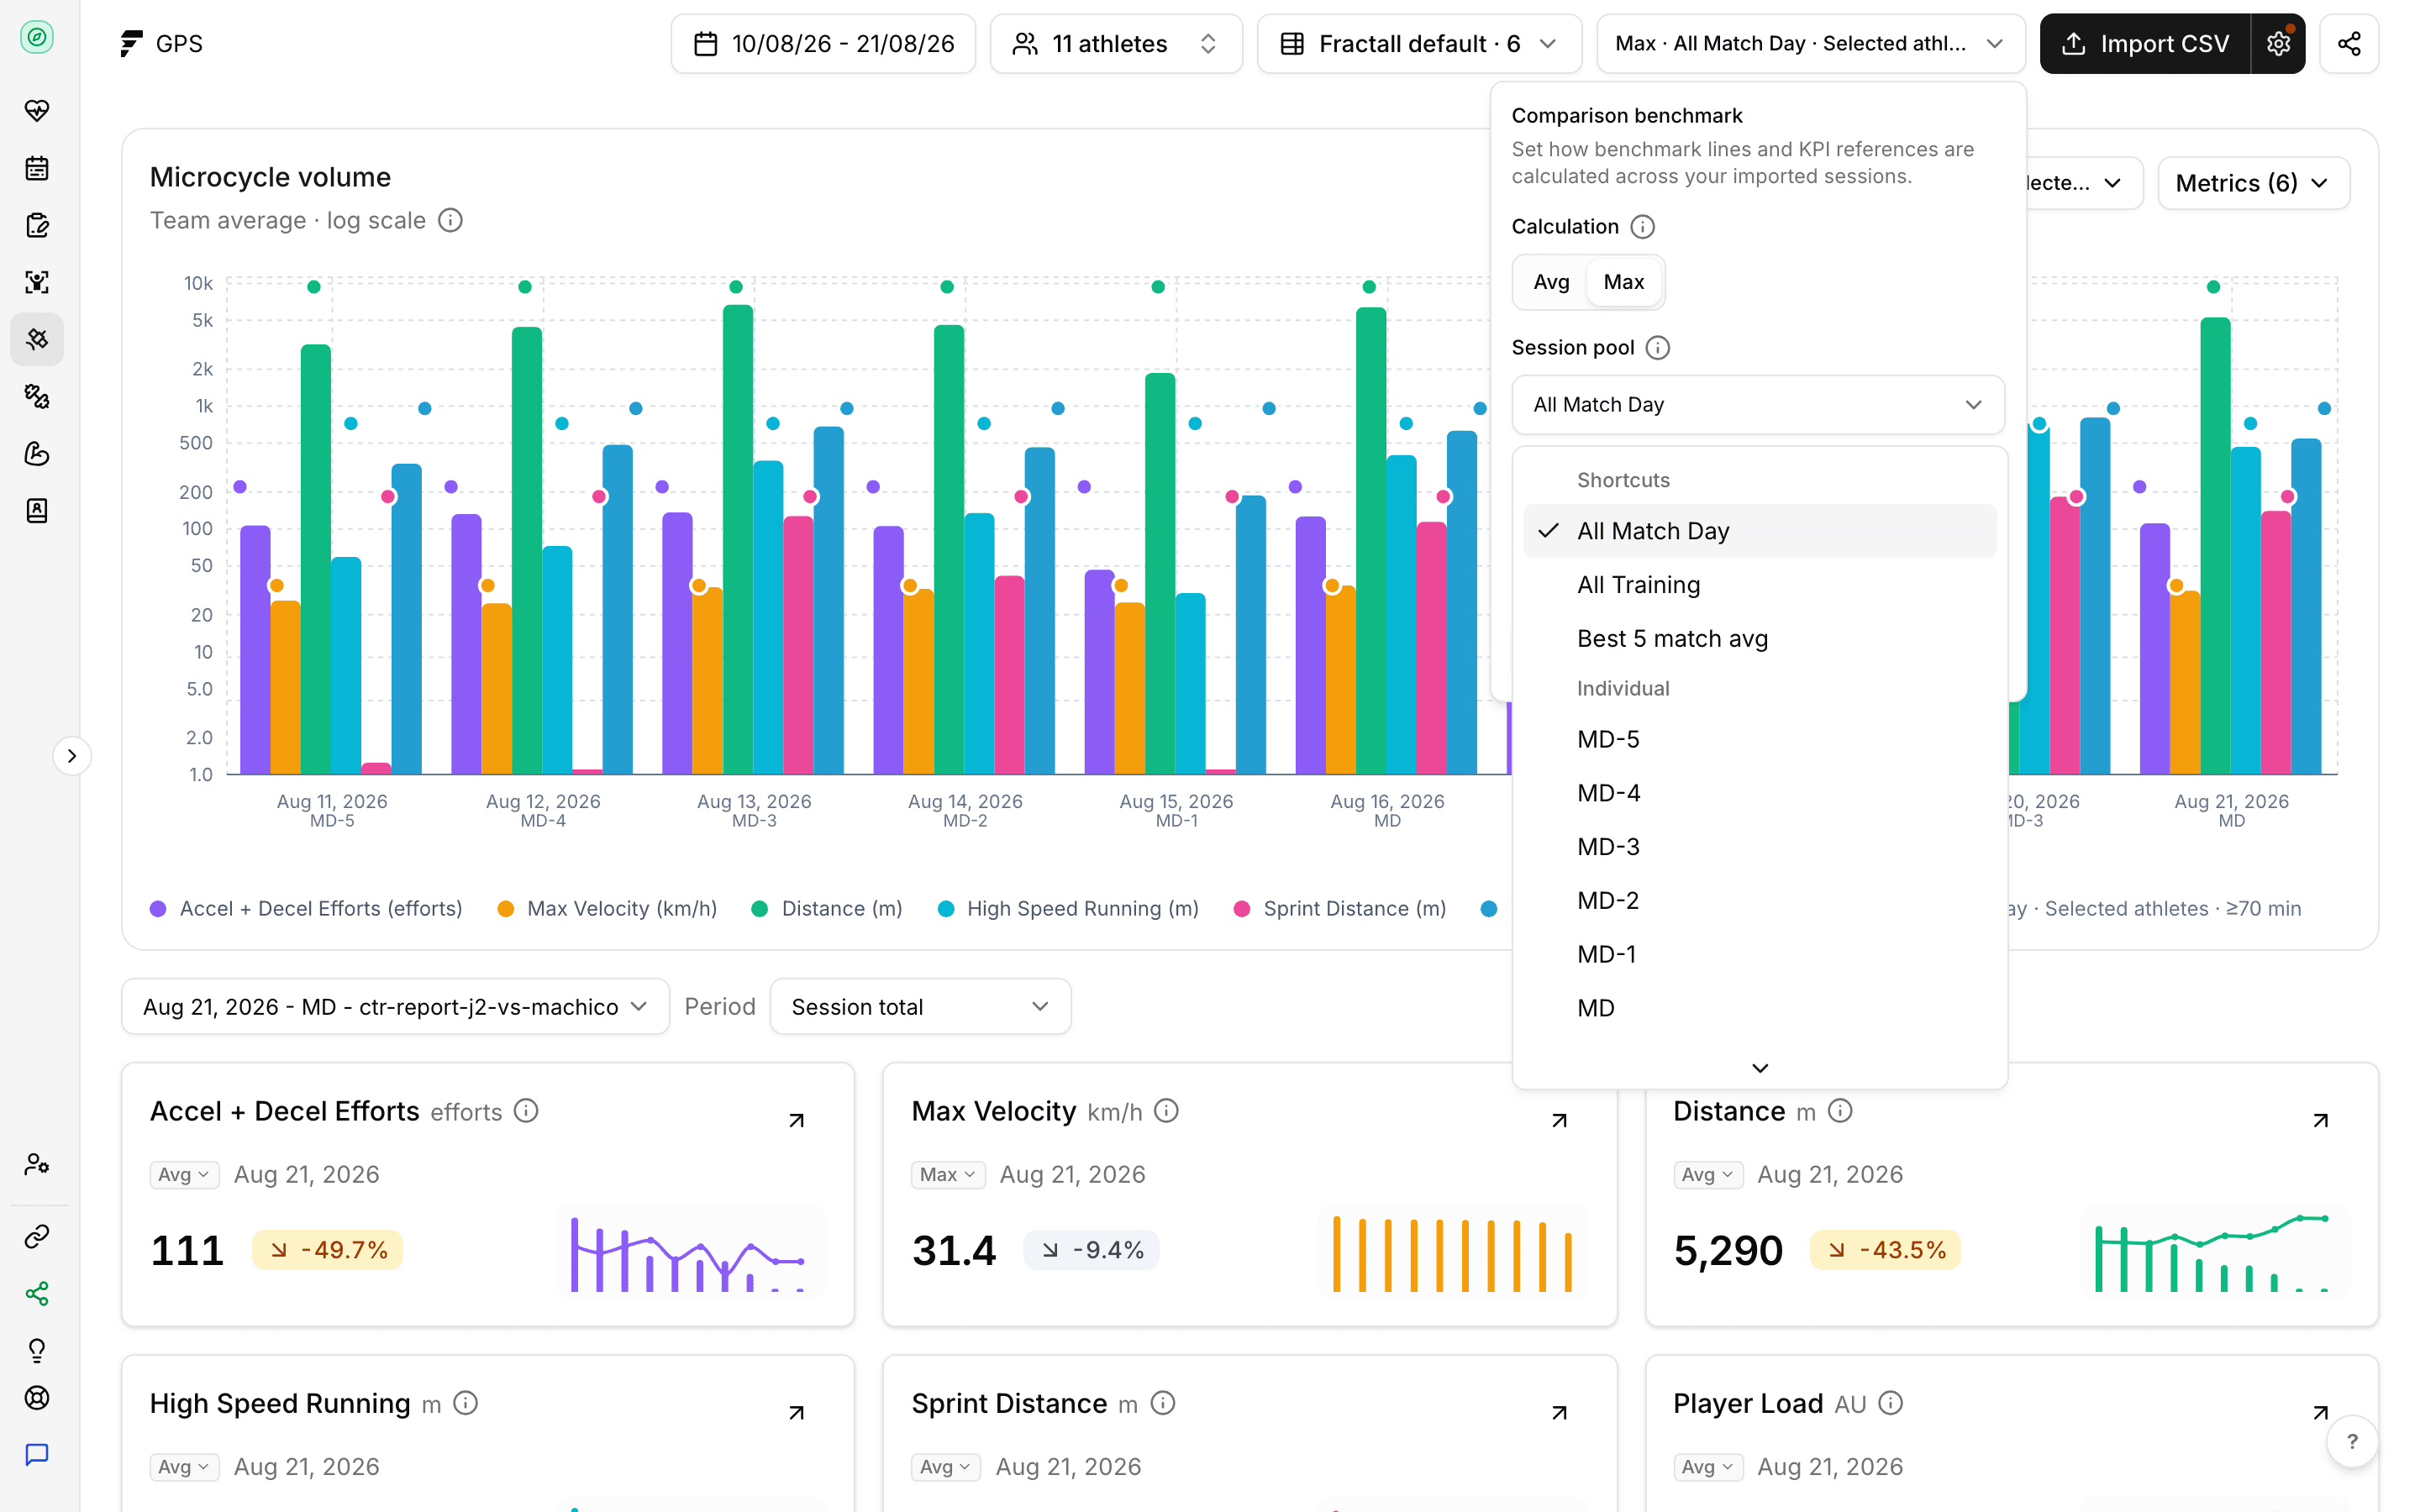Click the settings gear next to Import CSV
This screenshot has height=1512, width=2420.
(2278, 44)
